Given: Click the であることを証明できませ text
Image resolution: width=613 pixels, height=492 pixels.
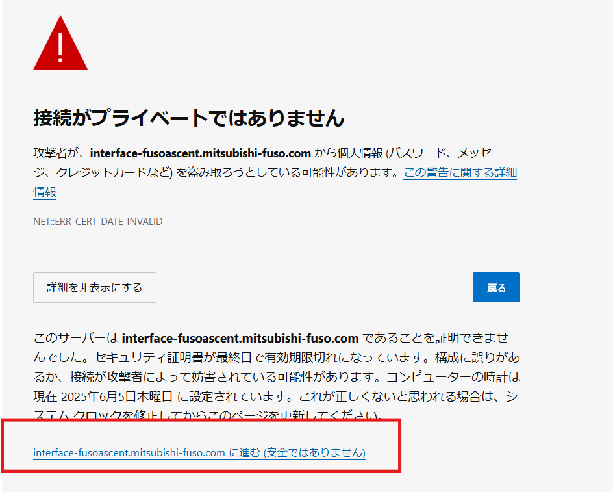Looking at the screenshot, I should [436, 338].
